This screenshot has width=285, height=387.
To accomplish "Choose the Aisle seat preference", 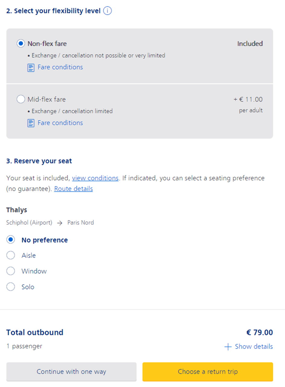I will coord(11,255).
